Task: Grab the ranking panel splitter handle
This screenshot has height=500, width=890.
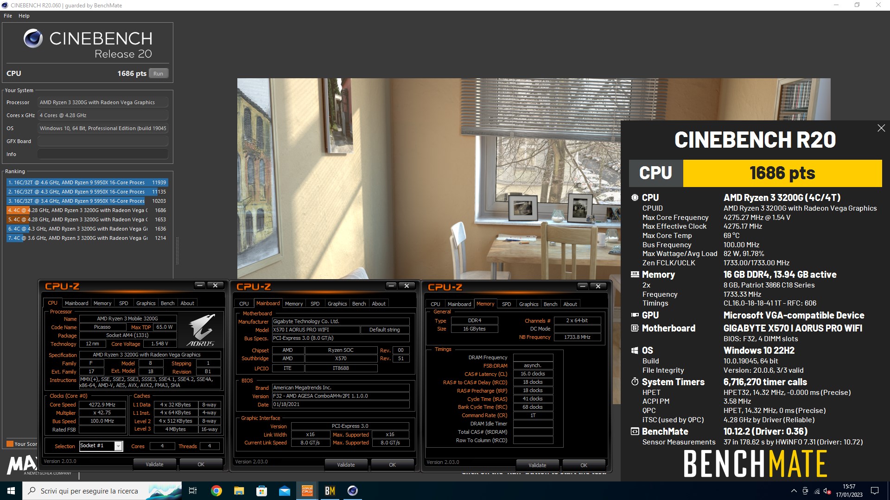Action: (177, 250)
